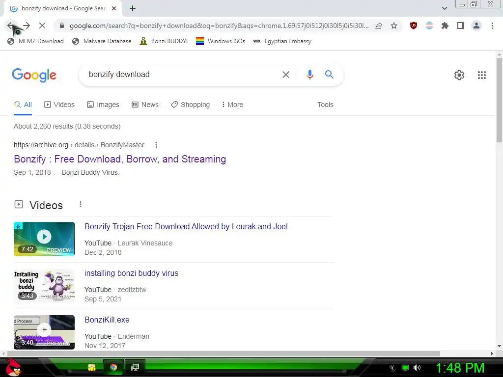Open the tab search dropdown arrow
Screen dimensions: 503x377
pos(444,8)
